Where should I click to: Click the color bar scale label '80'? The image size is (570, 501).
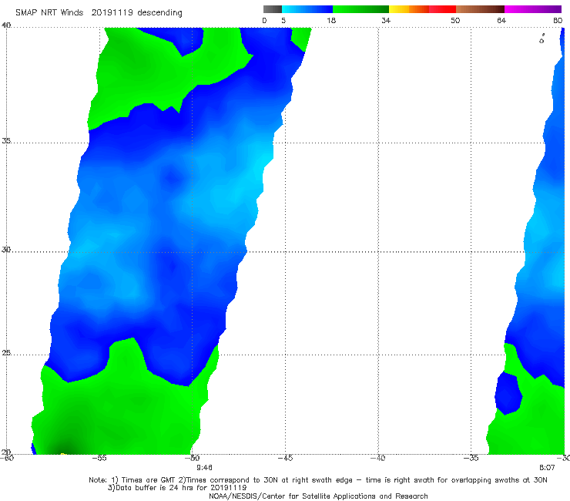point(558,21)
